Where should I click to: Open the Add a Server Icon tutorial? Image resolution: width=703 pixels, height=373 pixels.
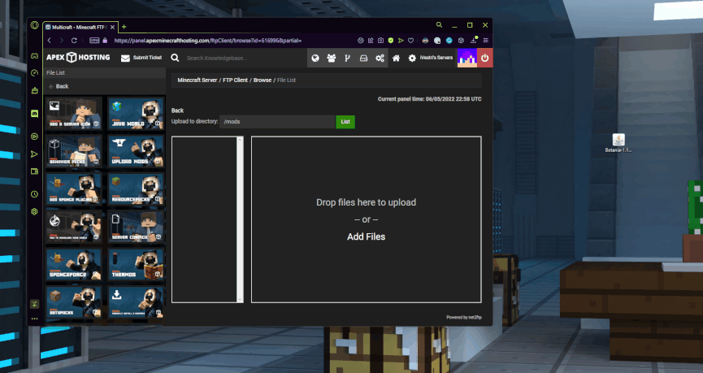pos(74,114)
